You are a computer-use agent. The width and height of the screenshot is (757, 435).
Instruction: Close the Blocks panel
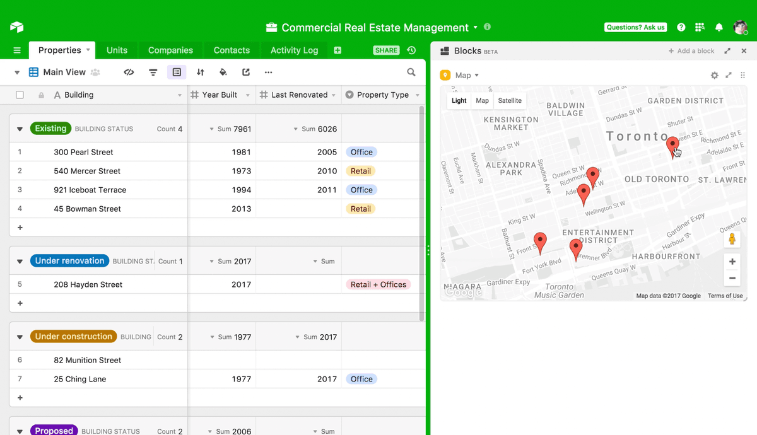click(744, 51)
